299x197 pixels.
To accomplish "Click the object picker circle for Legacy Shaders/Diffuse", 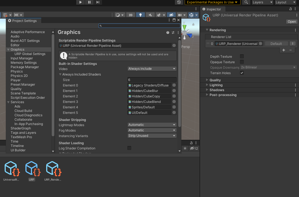I will click(x=174, y=85).
